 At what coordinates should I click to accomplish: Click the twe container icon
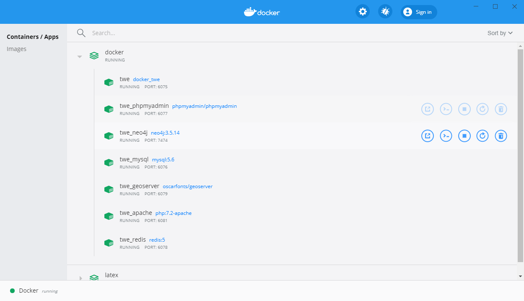tap(109, 82)
